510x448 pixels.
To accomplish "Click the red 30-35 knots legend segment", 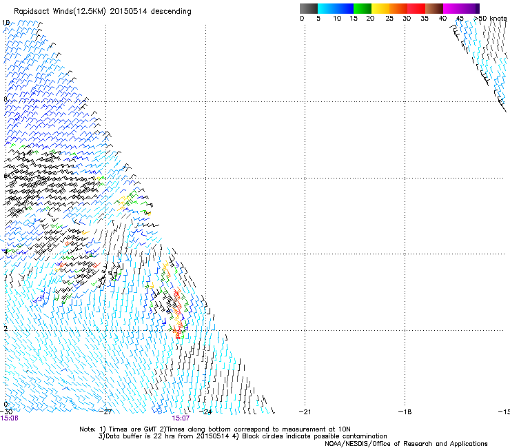I will pos(416,8).
